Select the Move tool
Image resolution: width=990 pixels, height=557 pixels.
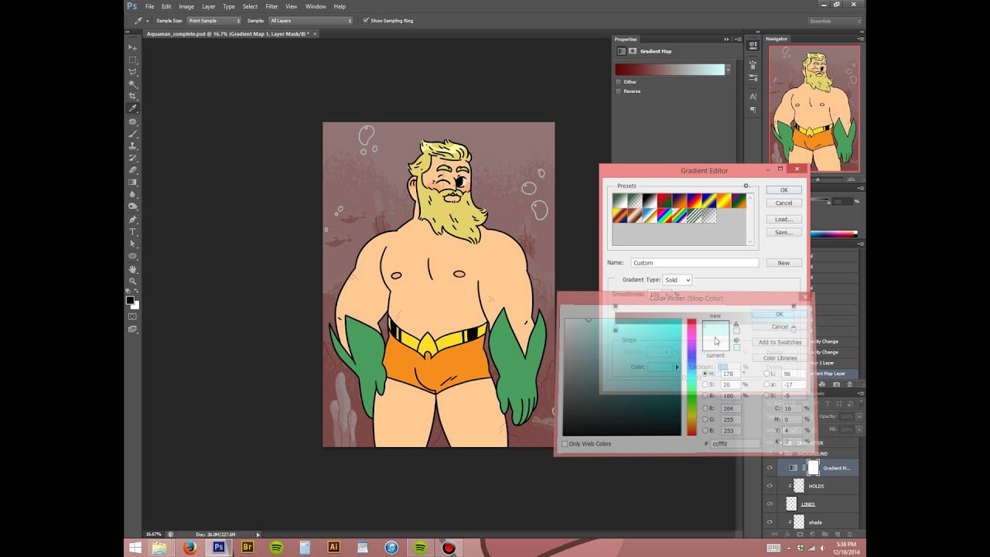click(132, 47)
